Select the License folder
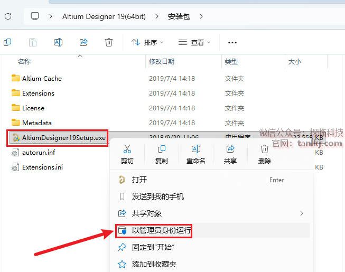The image size is (345, 272). pyautogui.click(x=33, y=108)
